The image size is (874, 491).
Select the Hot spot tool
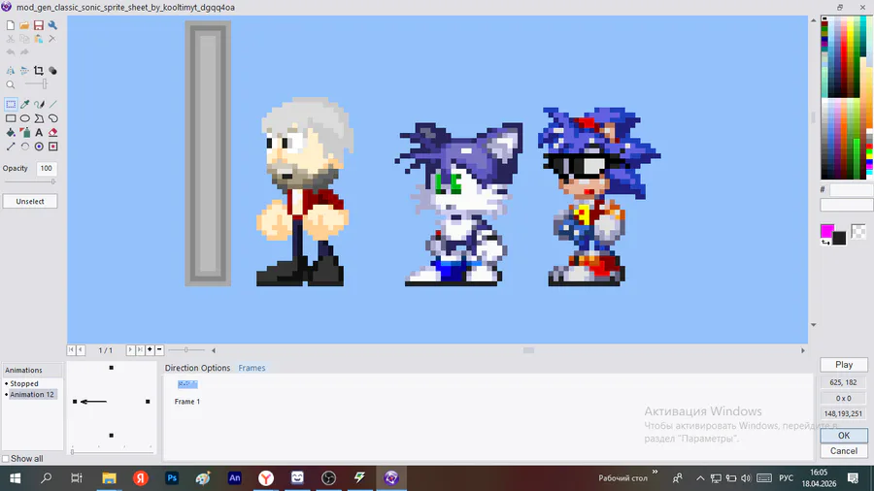[x=39, y=147]
